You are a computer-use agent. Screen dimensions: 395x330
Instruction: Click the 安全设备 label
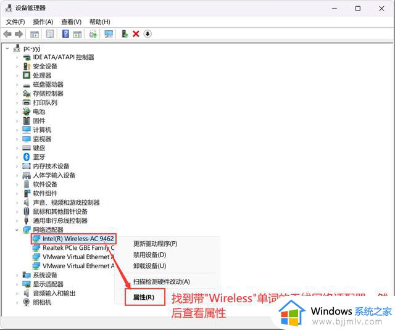coord(45,66)
